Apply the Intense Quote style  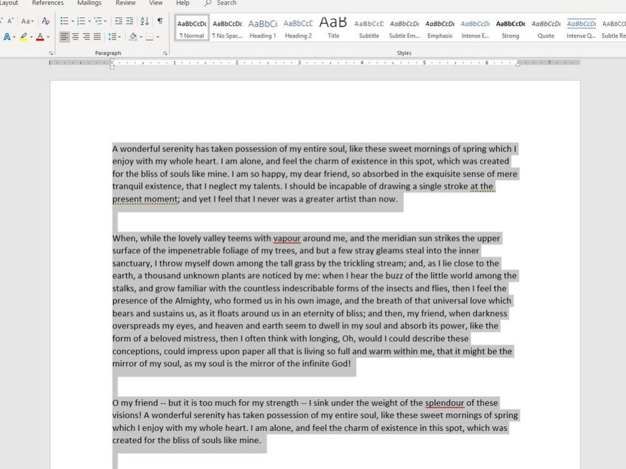point(582,28)
